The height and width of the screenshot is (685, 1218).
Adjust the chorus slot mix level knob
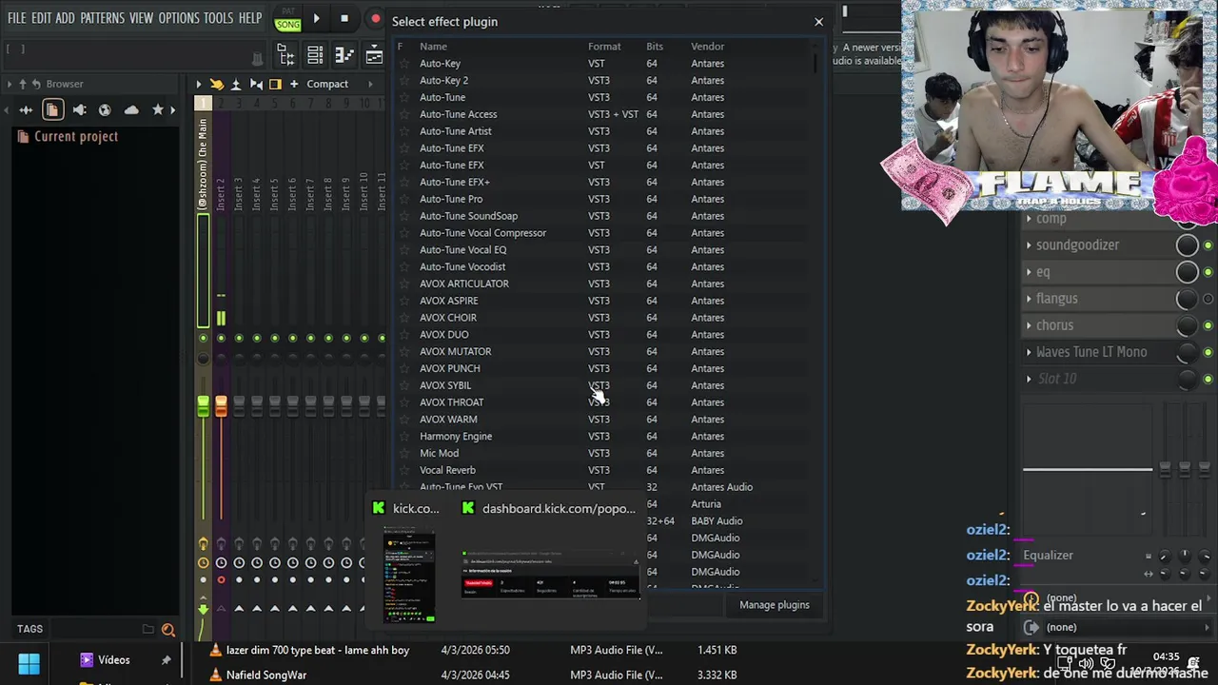(x=1187, y=325)
